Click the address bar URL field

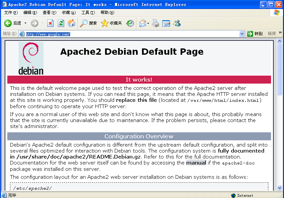(x=132, y=34)
